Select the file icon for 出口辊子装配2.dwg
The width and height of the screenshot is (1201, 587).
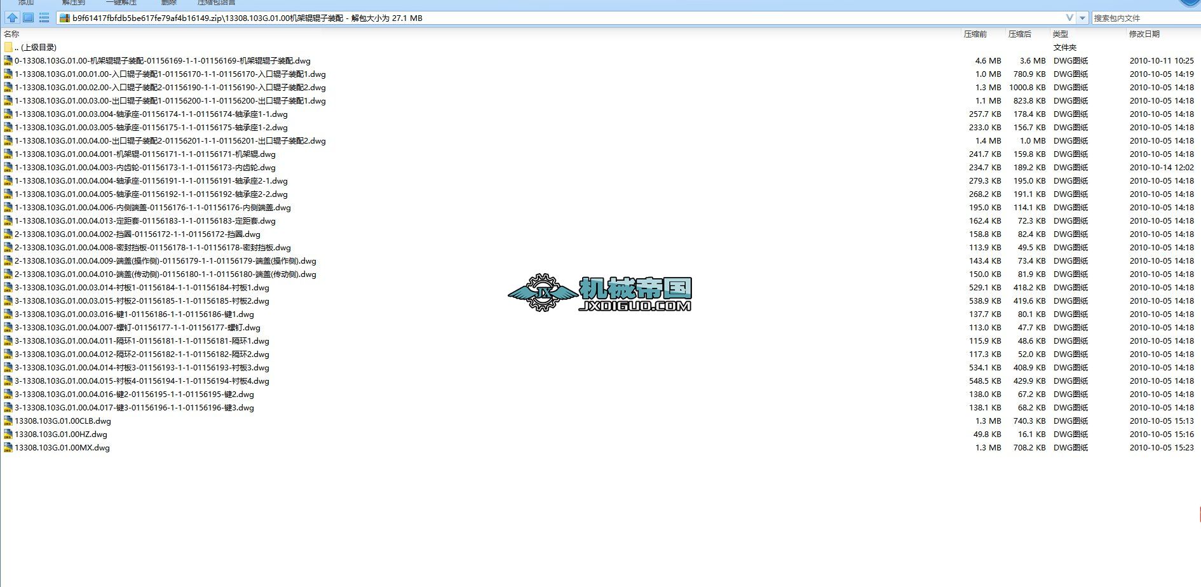point(8,141)
